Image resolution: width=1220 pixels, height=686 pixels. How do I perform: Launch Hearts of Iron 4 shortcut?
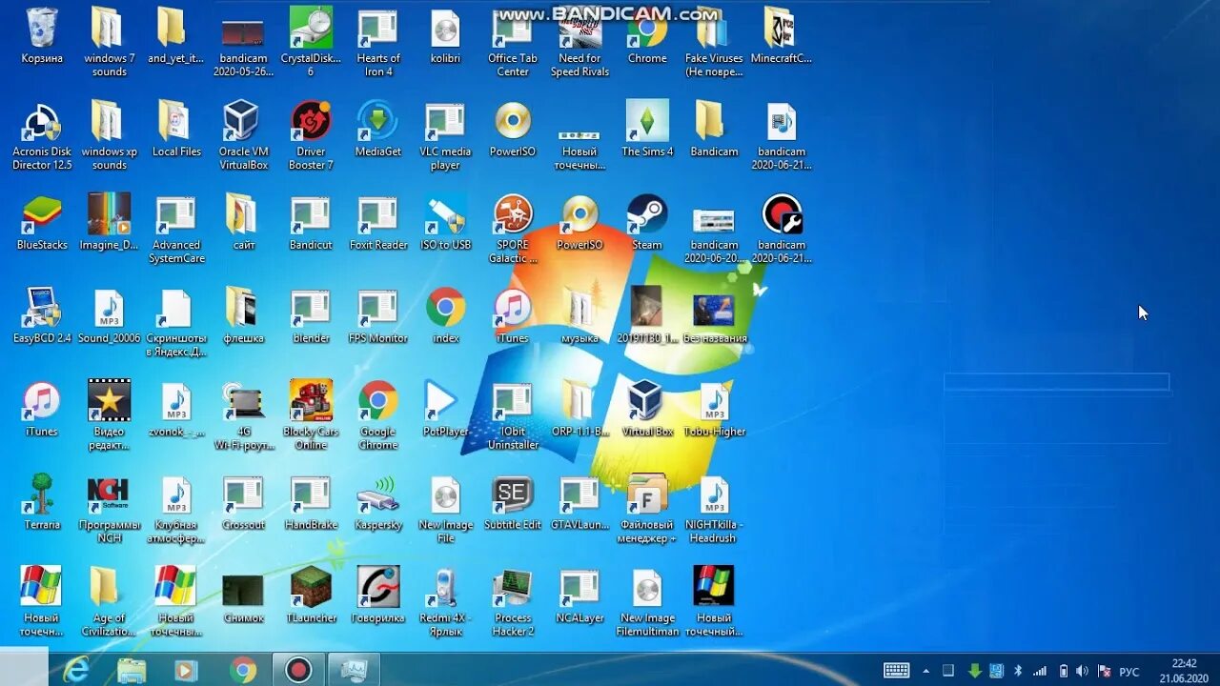pos(378,29)
